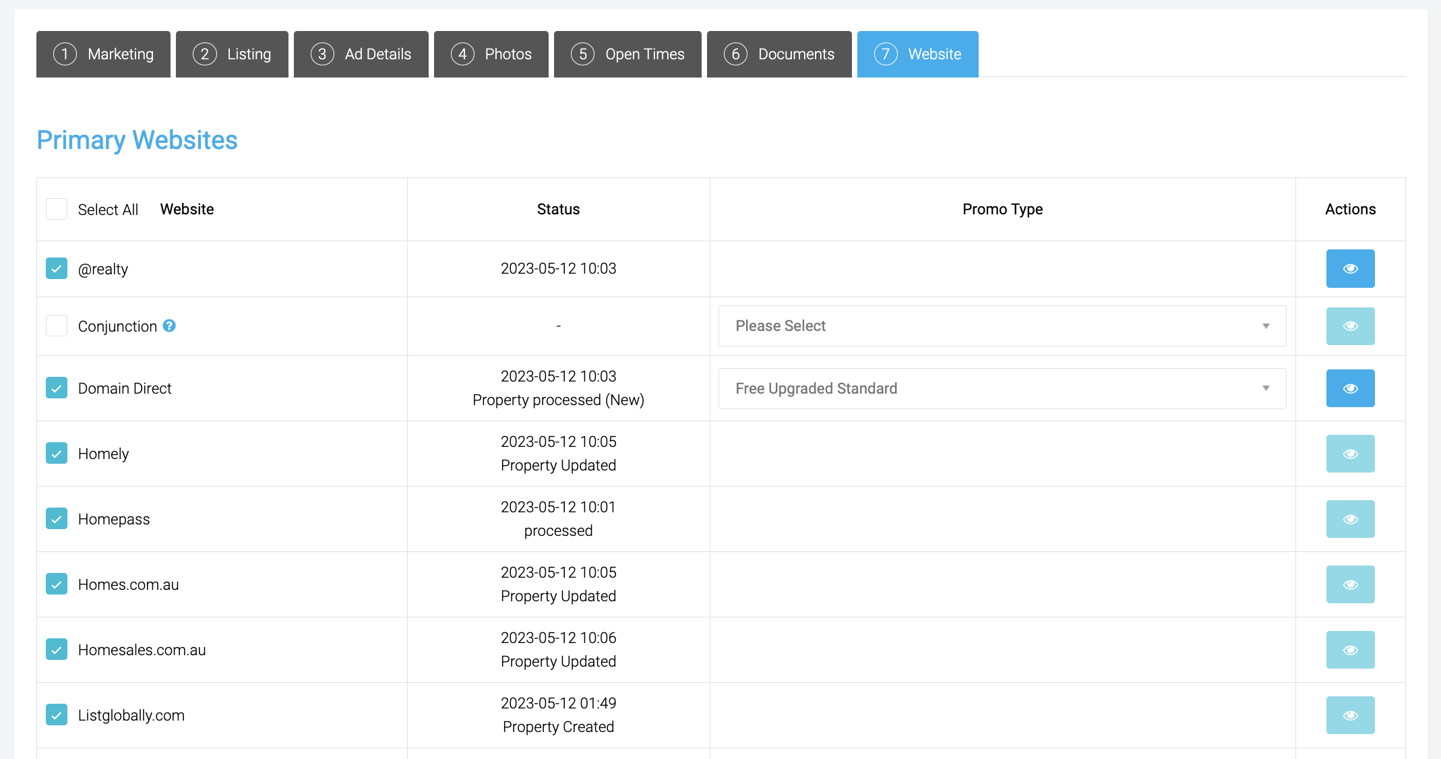Enable the Conjunction website checkbox
Screen dimensions: 1441x759
click(x=57, y=326)
